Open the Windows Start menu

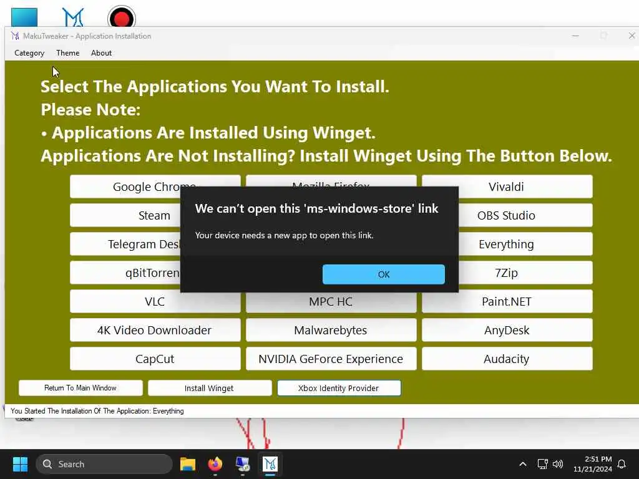[20, 464]
